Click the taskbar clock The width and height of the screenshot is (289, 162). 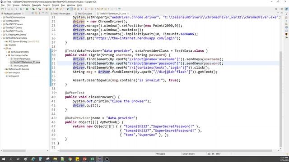(284, 159)
